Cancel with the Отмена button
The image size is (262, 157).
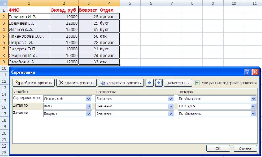[245, 148]
